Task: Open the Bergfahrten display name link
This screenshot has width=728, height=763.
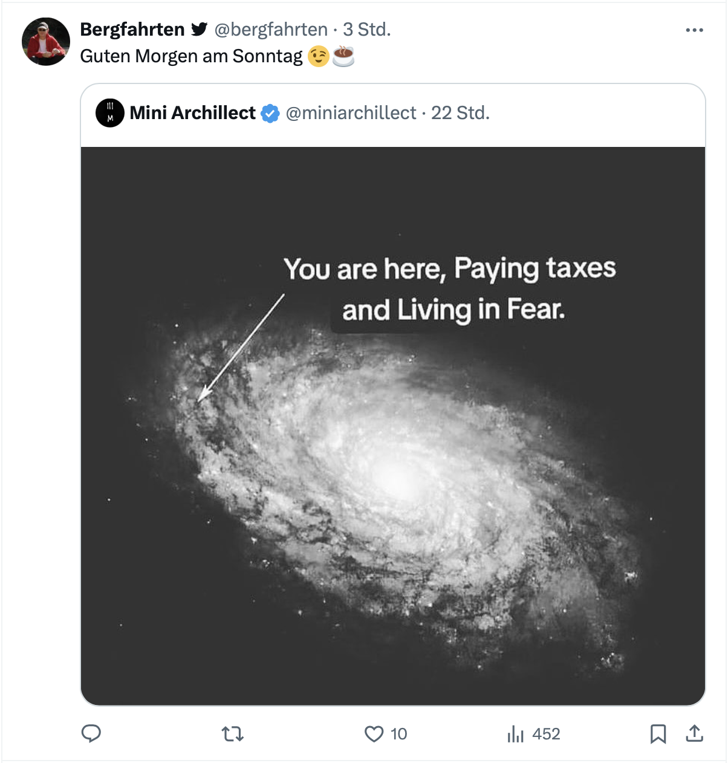Action: click(x=132, y=29)
